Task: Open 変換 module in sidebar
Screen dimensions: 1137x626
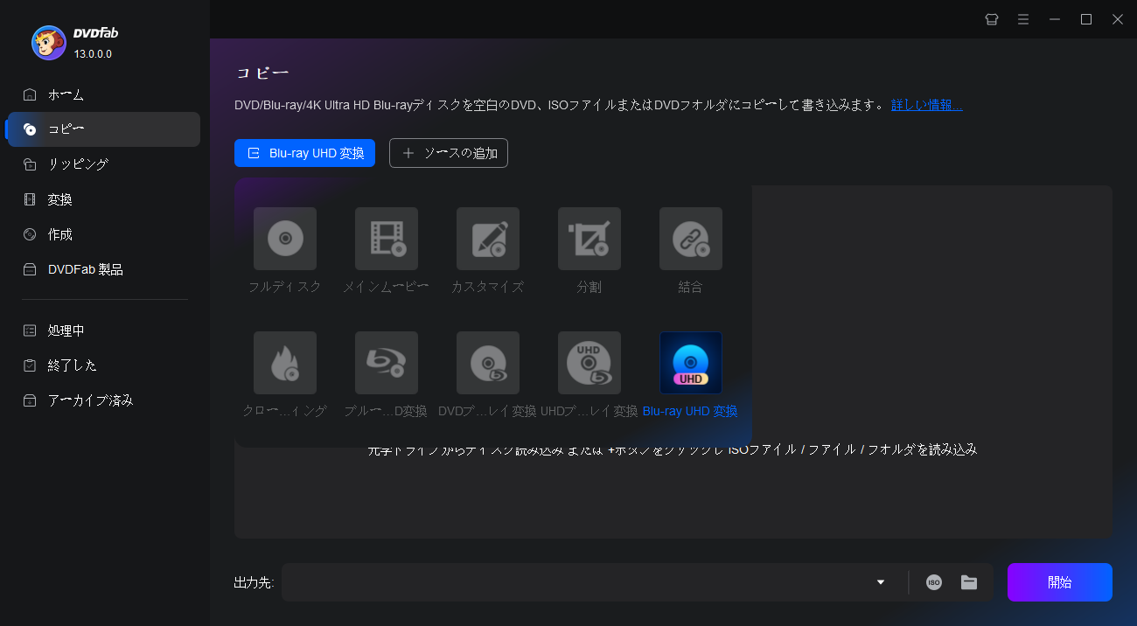Action: tap(104, 199)
